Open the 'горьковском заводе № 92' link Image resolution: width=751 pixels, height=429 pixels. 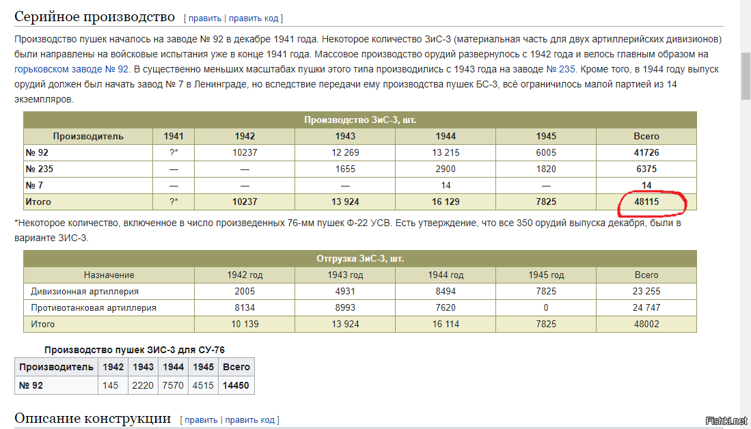72,69
